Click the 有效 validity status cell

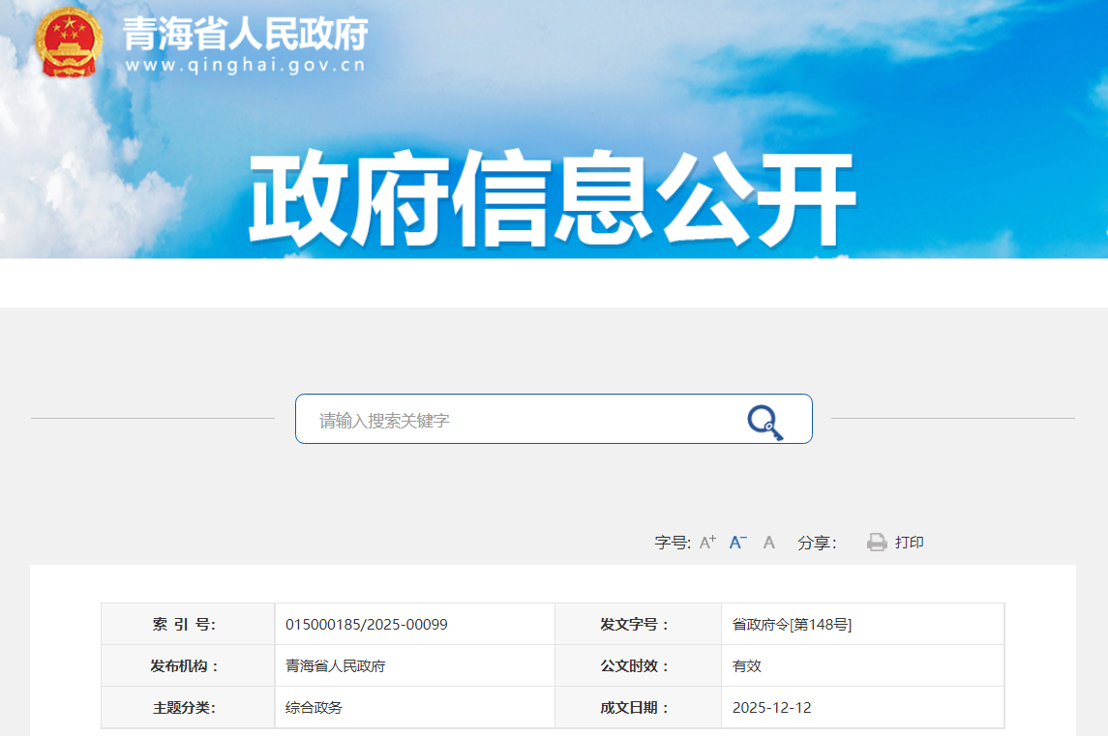click(x=747, y=666)
